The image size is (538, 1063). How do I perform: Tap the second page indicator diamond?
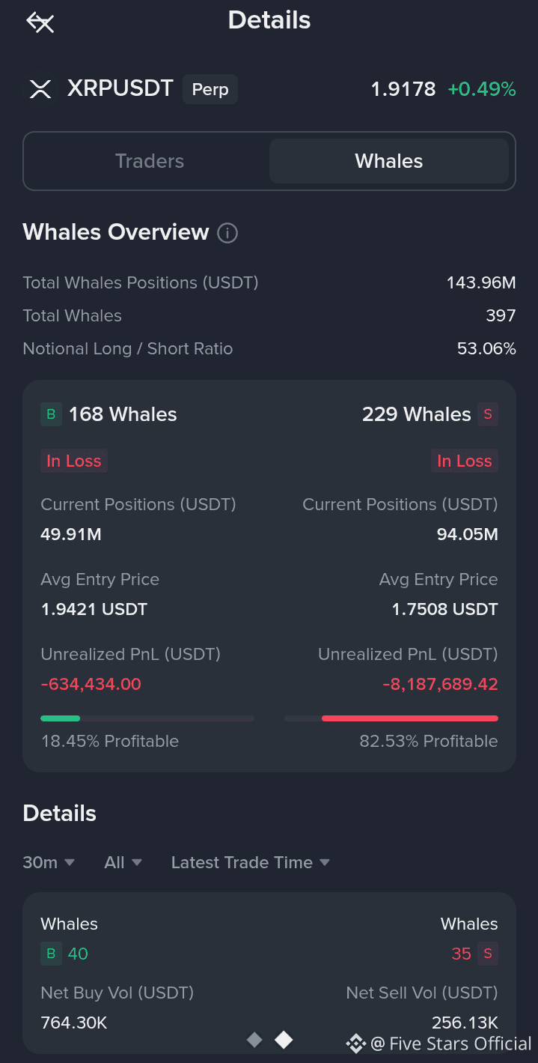tap(284, 1040)
